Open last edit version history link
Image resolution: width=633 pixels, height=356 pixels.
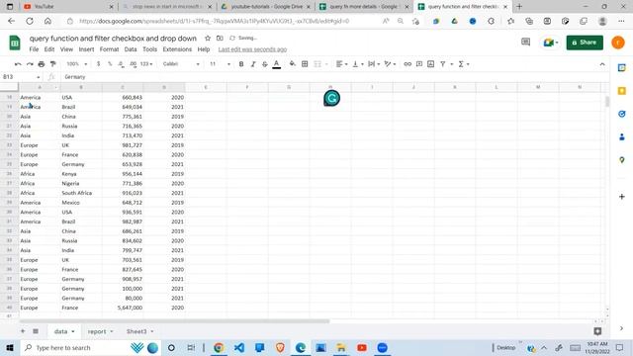[x=252, y=49]
